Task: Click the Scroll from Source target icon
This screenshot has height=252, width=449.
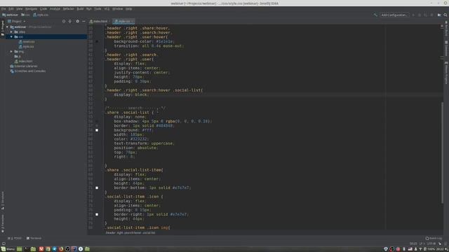Action: pyautogui.click(x=64, y=21)
